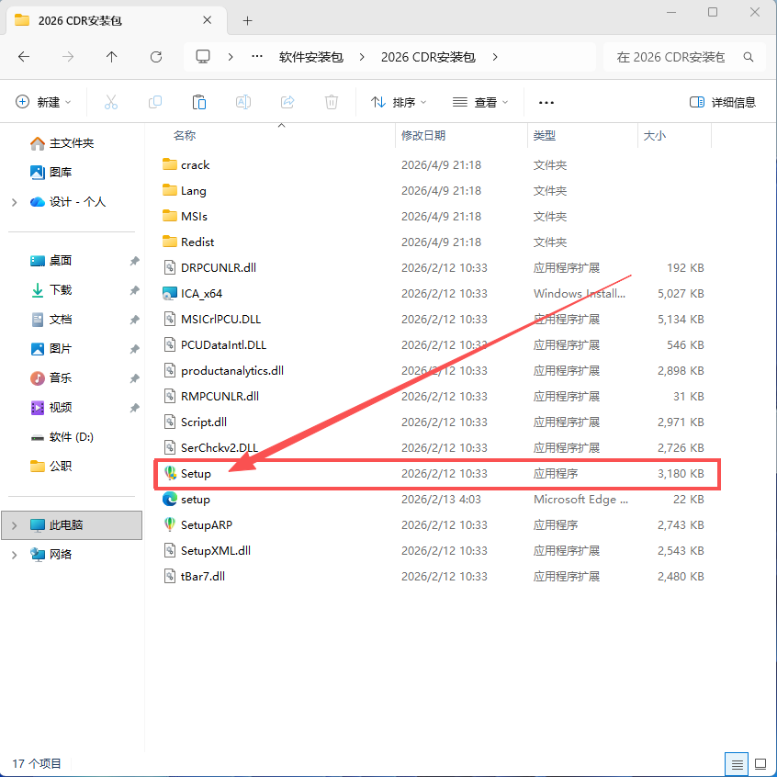Sort by the 名称 column header
Image resolution: width=777 pixels, height=777 pixels.
point(185,135)
